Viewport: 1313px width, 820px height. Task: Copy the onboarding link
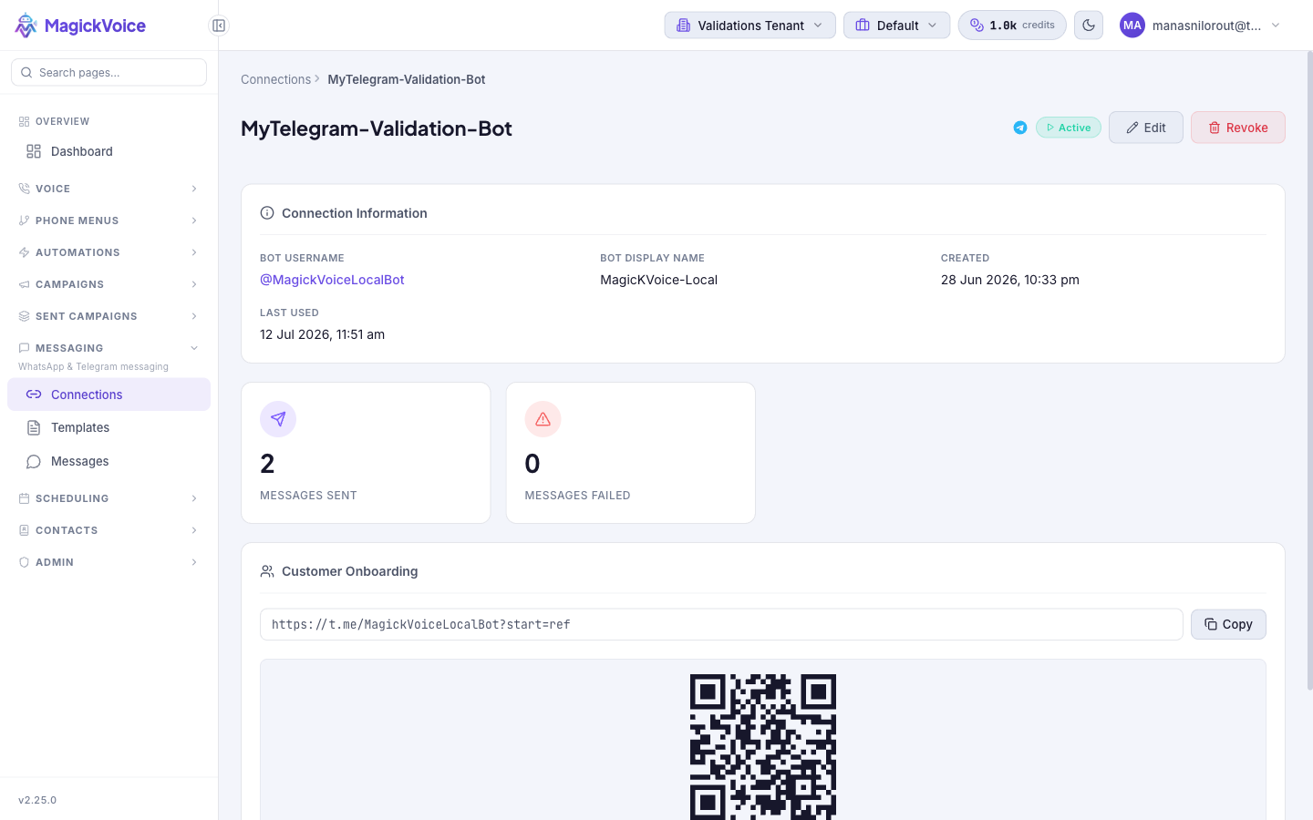click(x=1228, y=624)
